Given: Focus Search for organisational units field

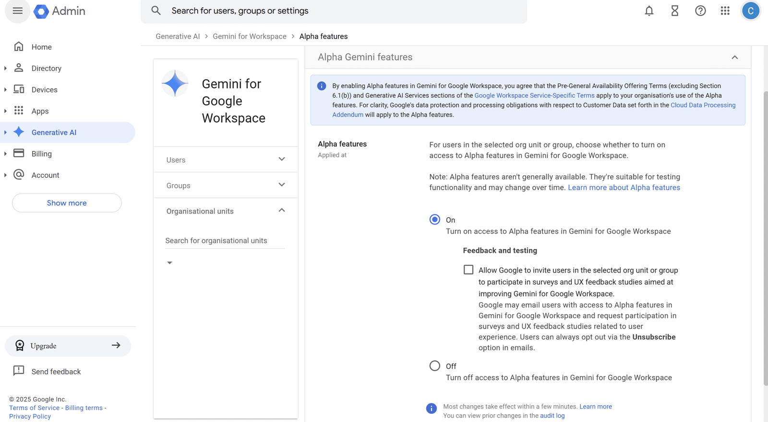Looking at the screenshot, I should (225, 240).
